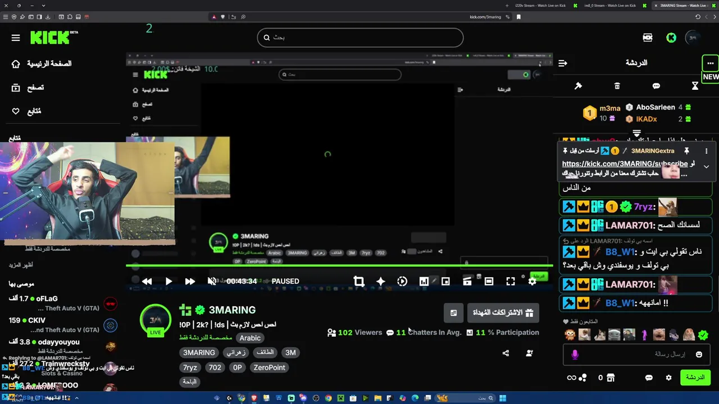The image size is (719, 404).
Task: Click the trash clear-chat icon
Action: tap(617, 86)
